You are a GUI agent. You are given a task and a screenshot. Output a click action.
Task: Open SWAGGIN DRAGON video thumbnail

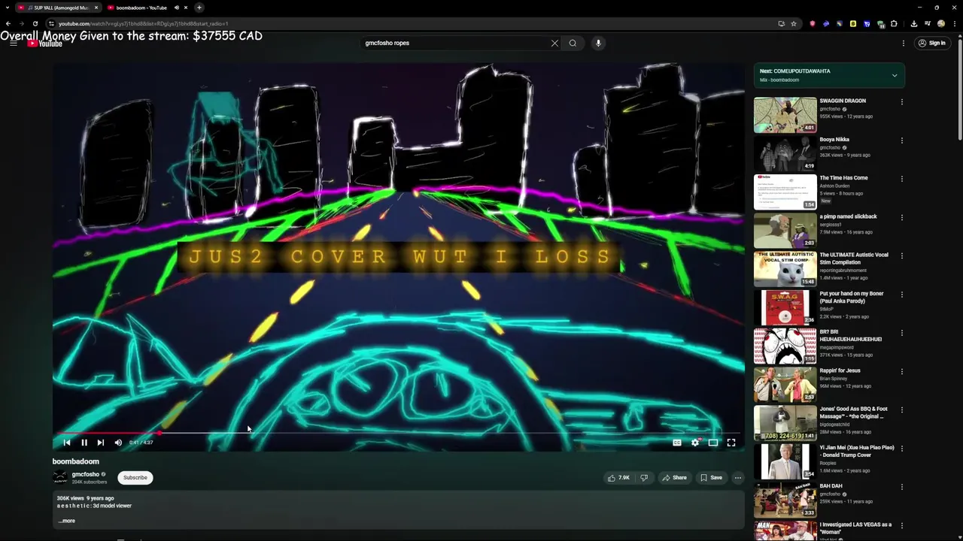tap(785, 115)
